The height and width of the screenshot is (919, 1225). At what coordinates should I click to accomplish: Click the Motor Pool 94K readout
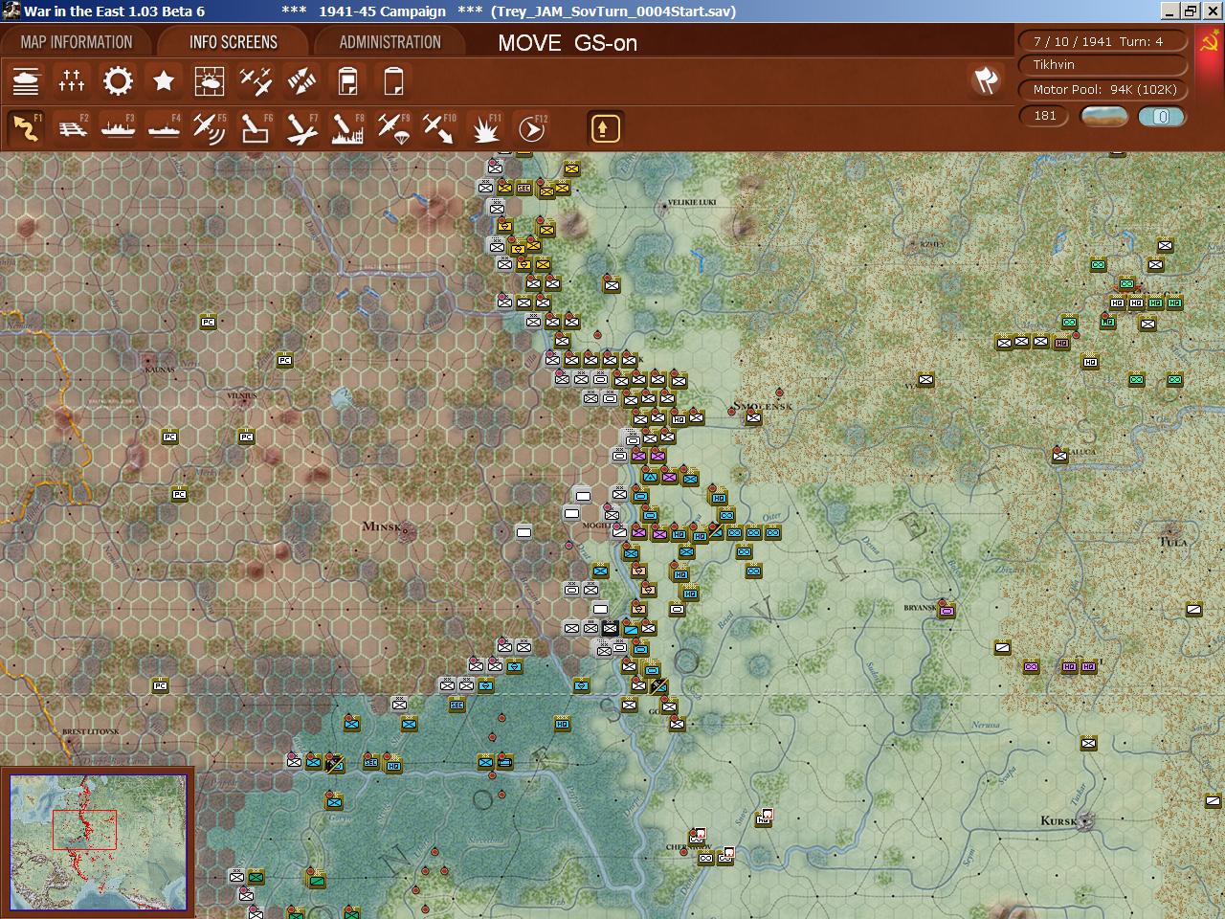click(x=1104, y=90)
